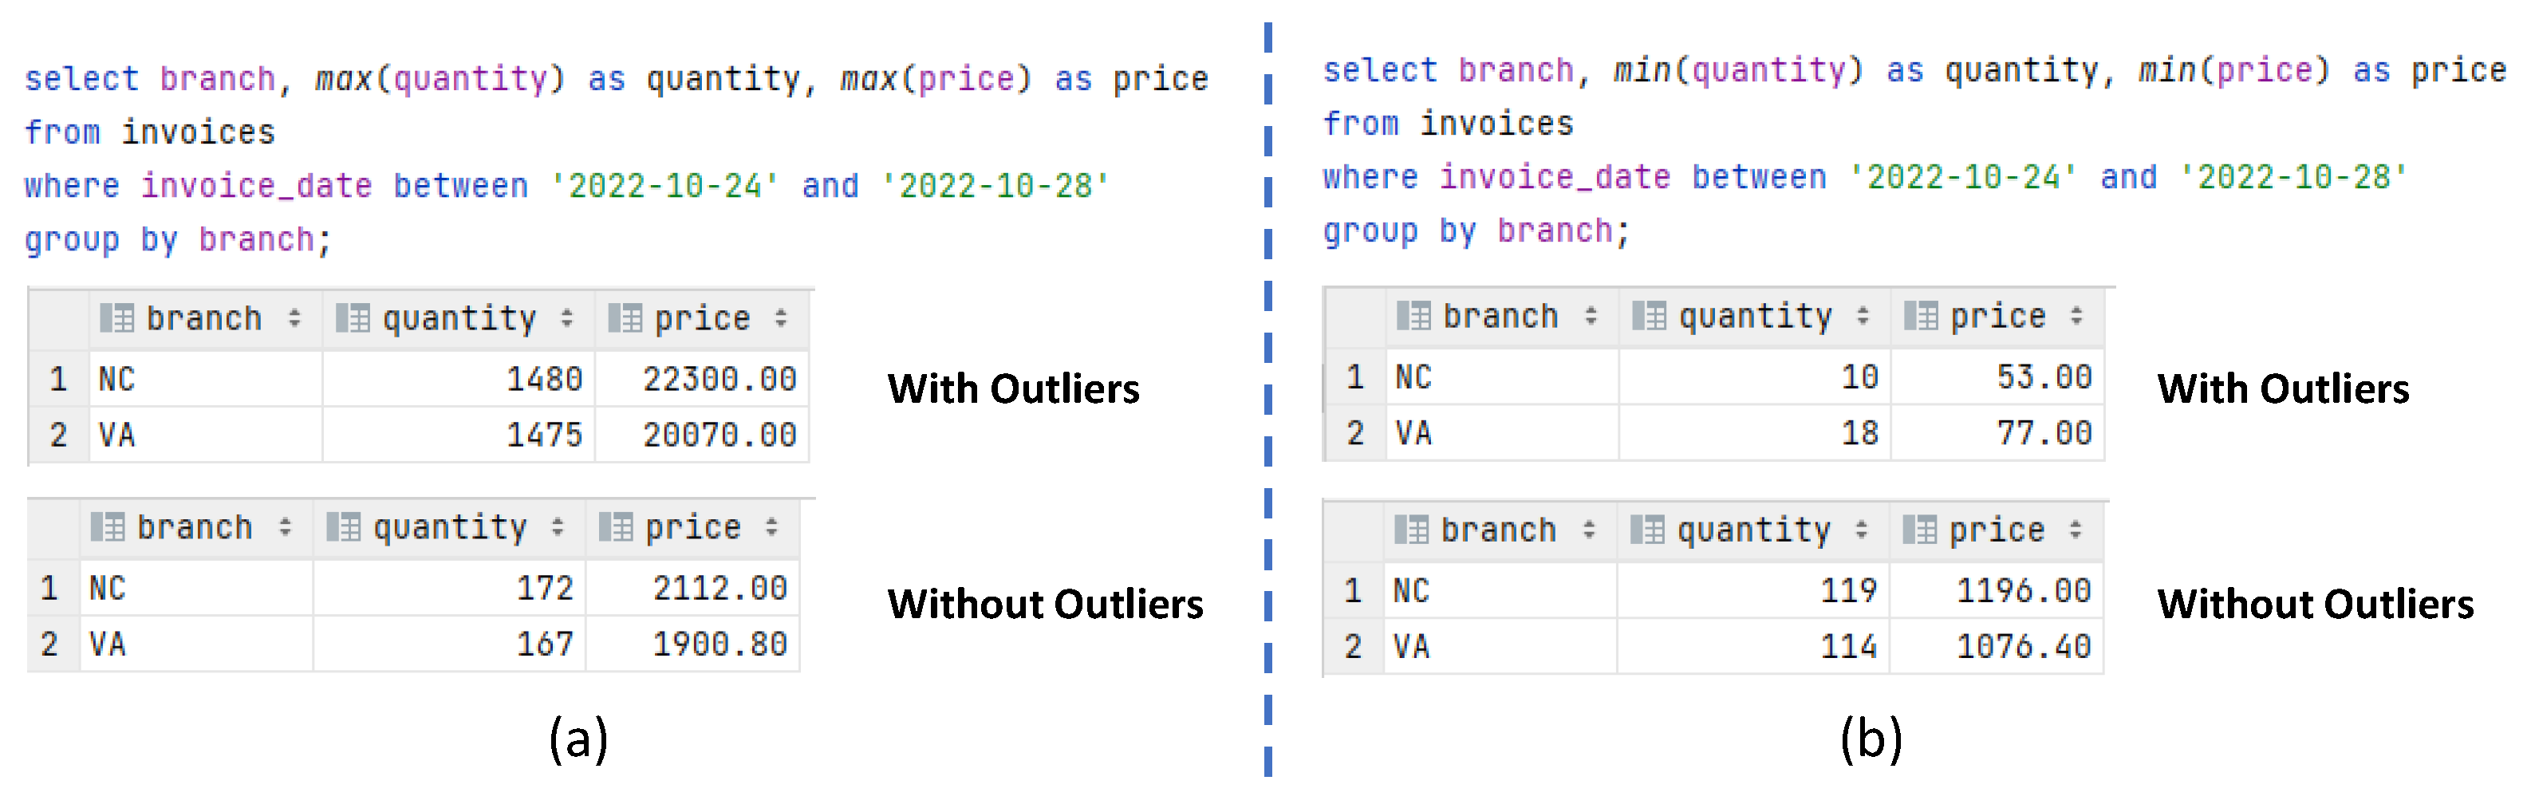Click the quantity cell showing 114

pyautogui.click(x=1847, y=647)
